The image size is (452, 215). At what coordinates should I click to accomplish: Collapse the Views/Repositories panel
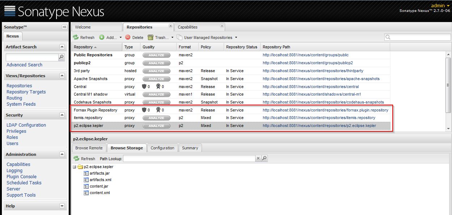coord(62,76)
